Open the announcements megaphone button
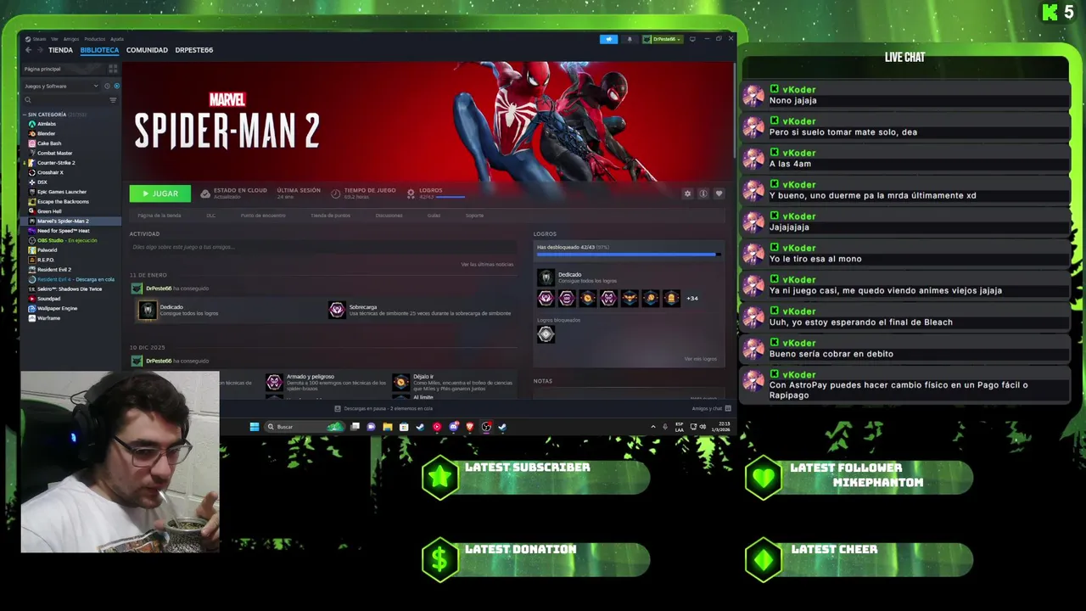The width and height of the screenshot is (1086, 611). (608, 39)
